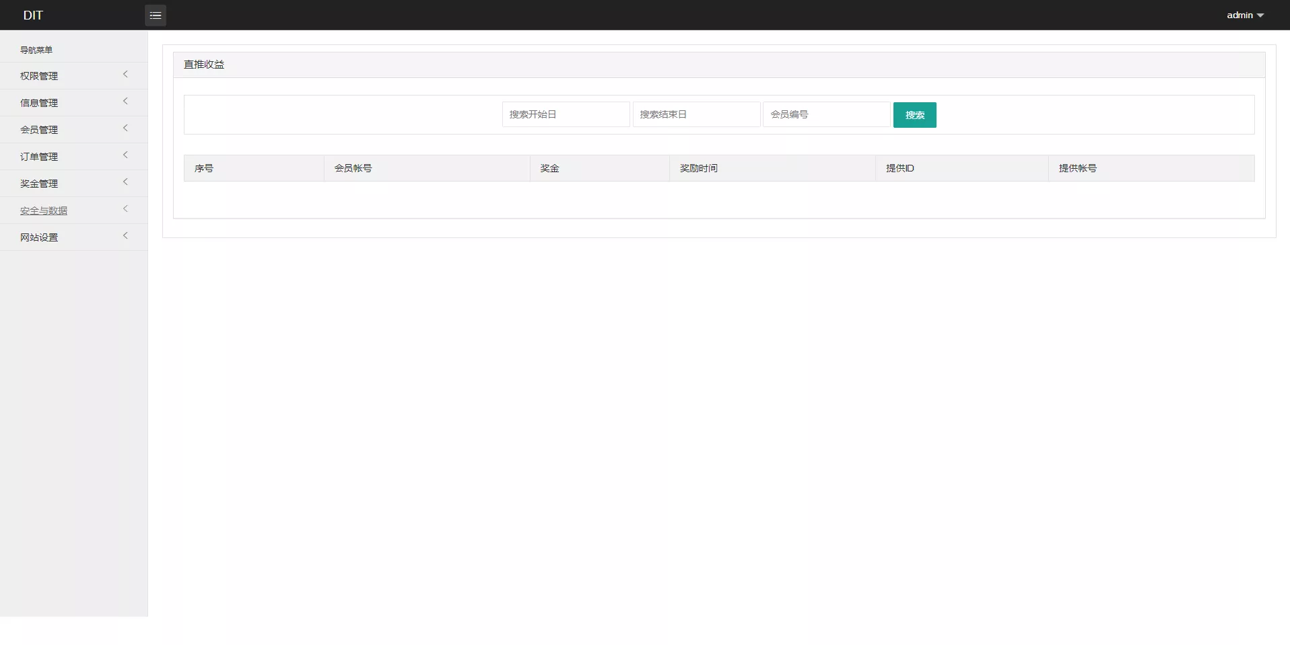Expand 安全与数据 chevron arrow
The image size is (1290, 645).
coord(125,209)
